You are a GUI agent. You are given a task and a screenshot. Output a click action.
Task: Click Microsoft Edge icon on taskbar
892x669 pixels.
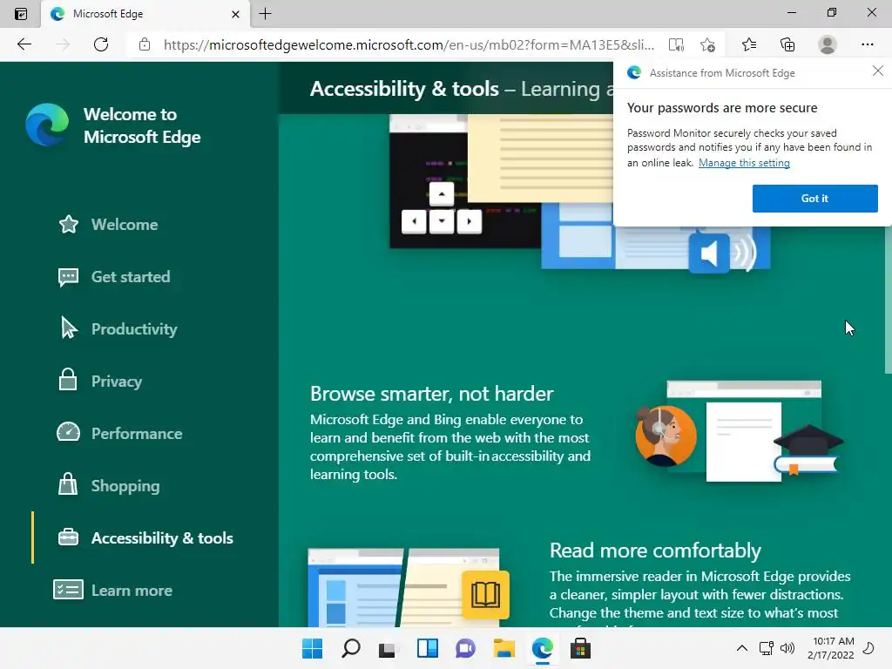click(542, 648)
